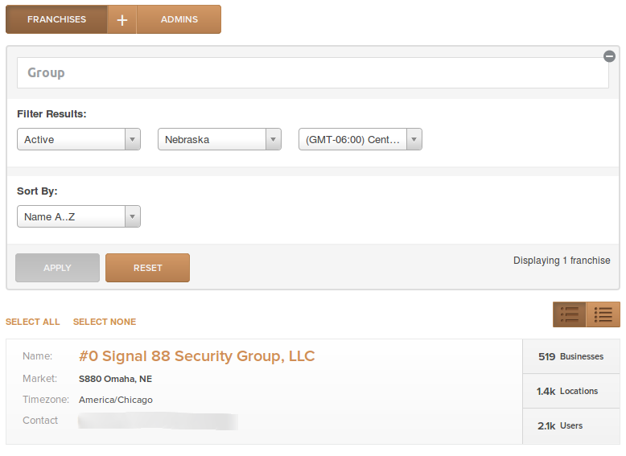View the 519 Businesses stat
626x456 pixels.
571,356
